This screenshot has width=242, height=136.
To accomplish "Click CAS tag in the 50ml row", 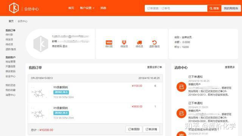I will 61,92.
